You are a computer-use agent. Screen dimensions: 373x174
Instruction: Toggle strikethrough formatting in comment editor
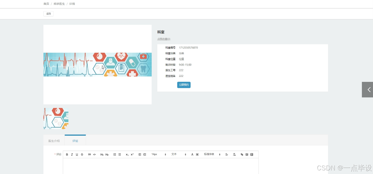[82, 155]
